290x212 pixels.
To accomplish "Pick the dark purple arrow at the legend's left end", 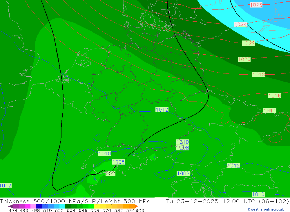I will click(x=10, y=206).
